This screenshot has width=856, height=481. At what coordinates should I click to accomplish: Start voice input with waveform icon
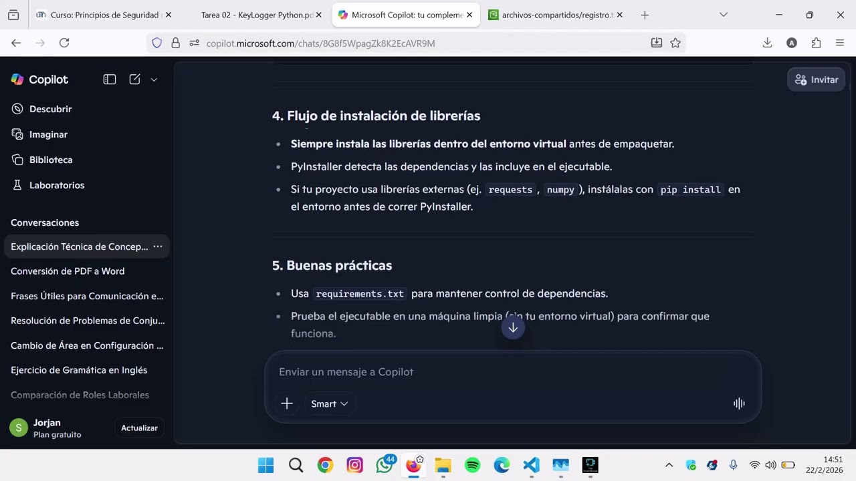click(739, 404)
